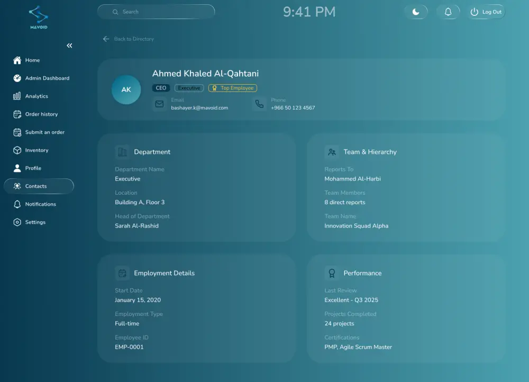Go Back to Directory

coord(127,39)
